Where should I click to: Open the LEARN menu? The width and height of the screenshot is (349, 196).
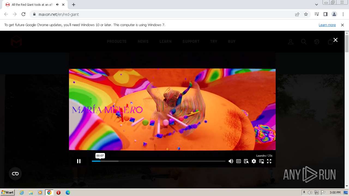click(x=166, y=42)
